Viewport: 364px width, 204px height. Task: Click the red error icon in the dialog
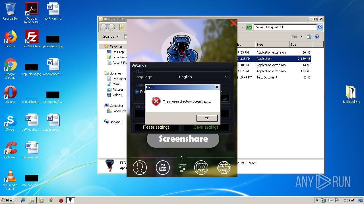[x=156, y=101]
